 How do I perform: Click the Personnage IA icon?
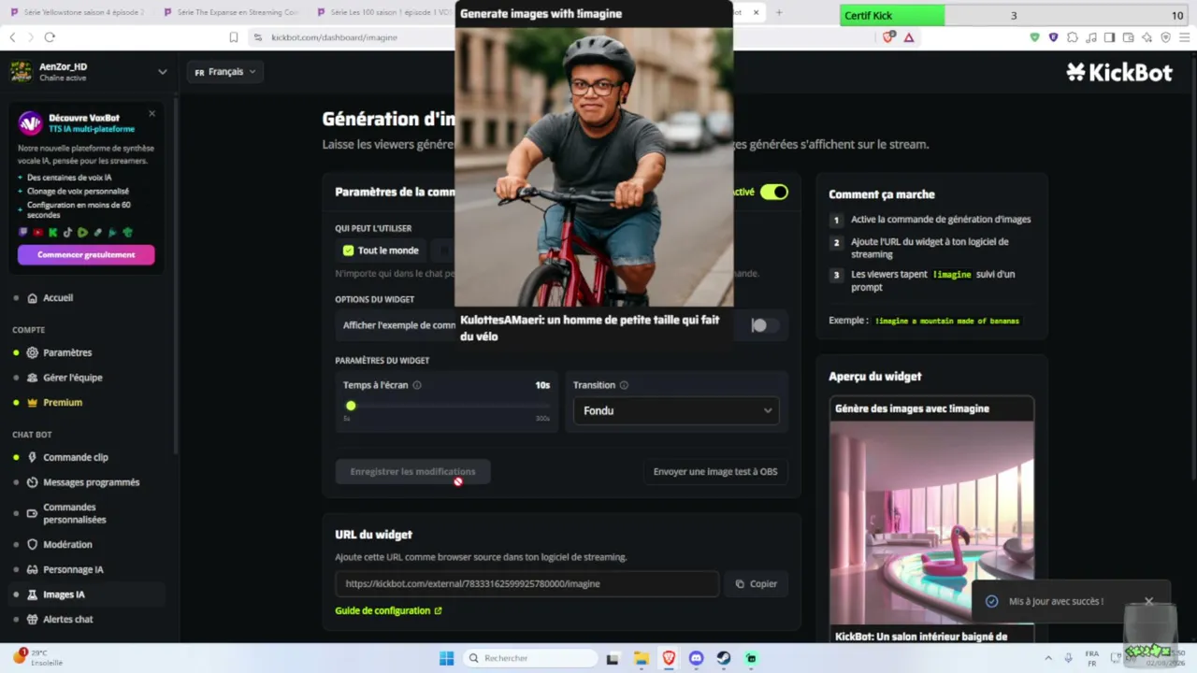(33, 569)
